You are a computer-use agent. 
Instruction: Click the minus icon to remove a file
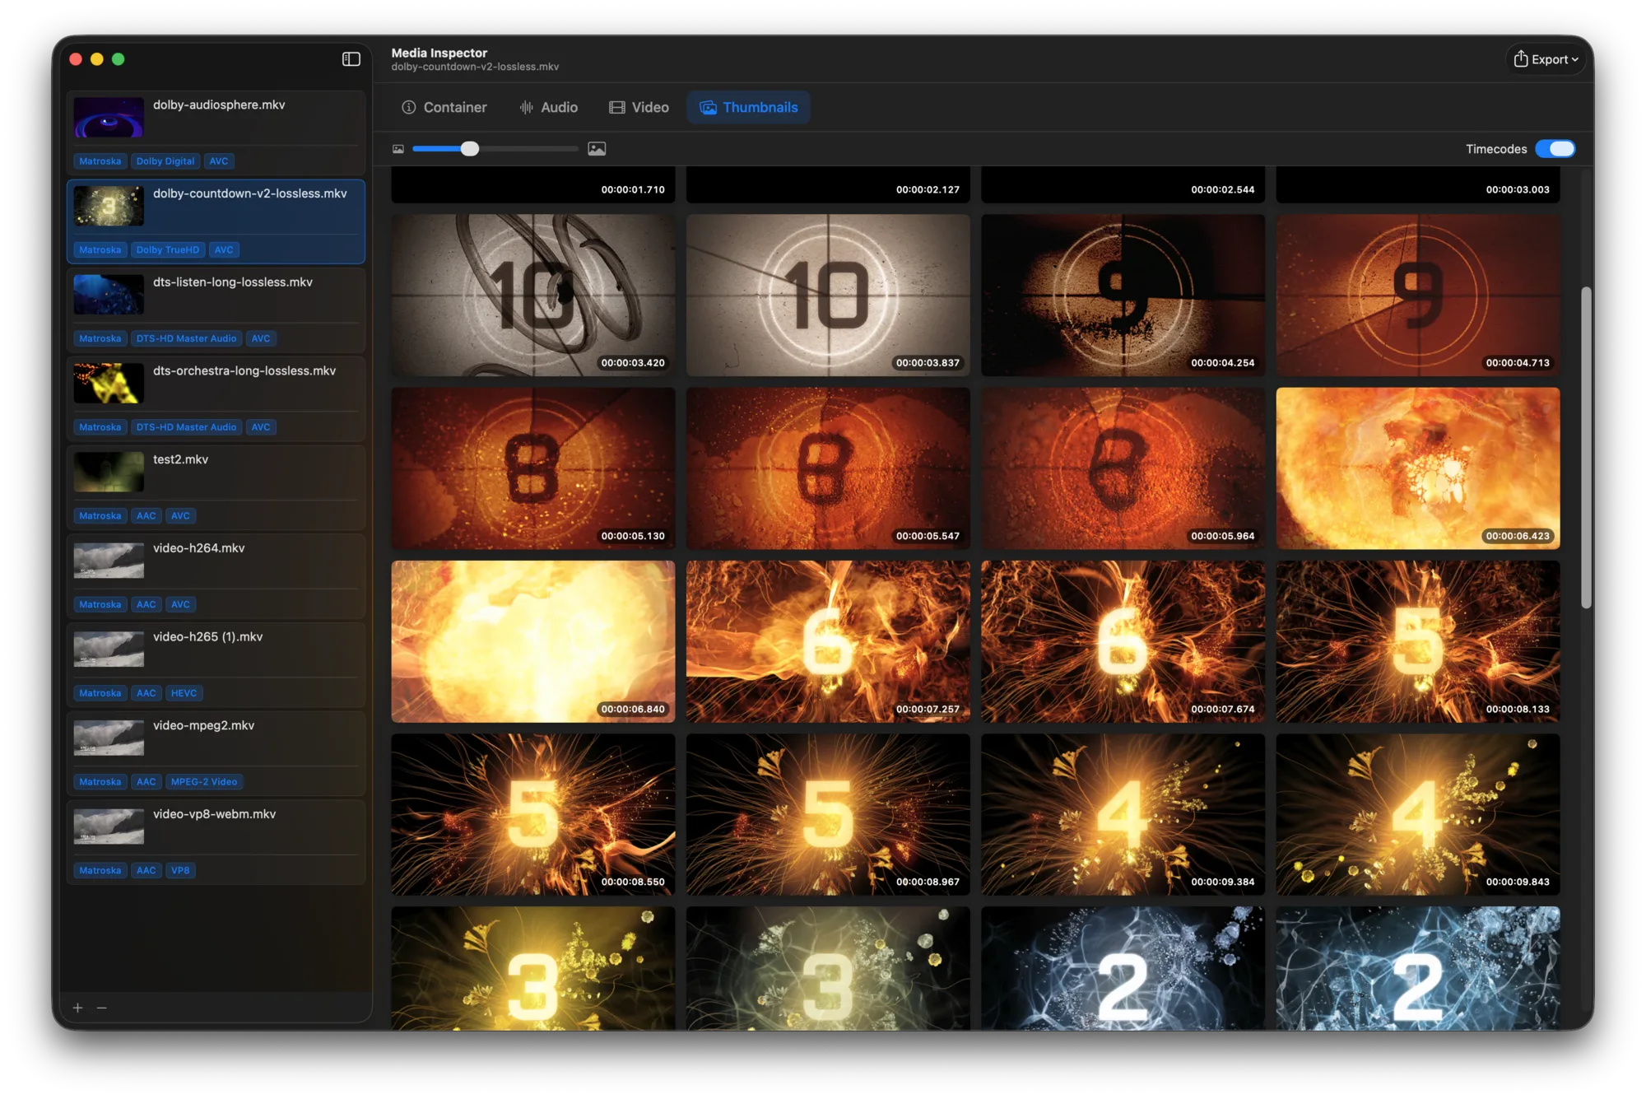coord(102,1008)
